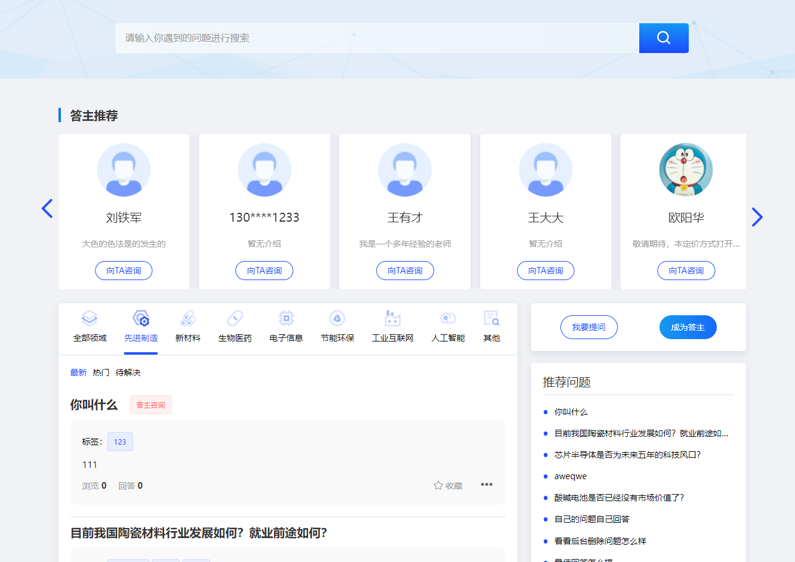Show previous recommended answerers with left arrow
This screenshot has width=795, height=562.
[x=47, y=209]
